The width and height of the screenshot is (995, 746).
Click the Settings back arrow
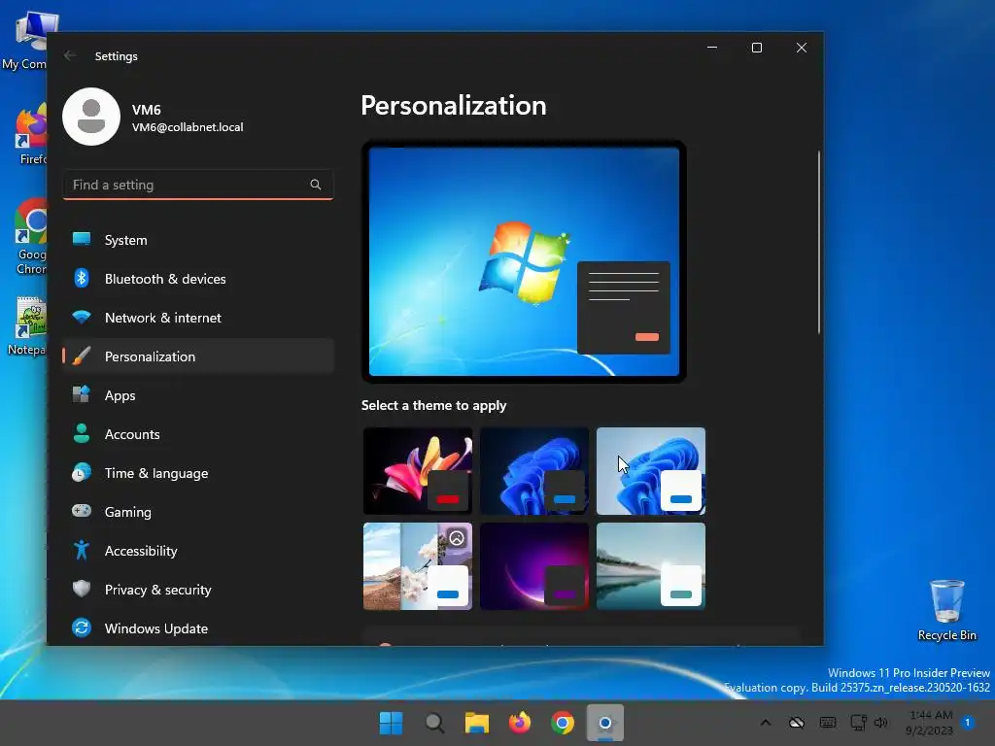[x=70, y=55]
